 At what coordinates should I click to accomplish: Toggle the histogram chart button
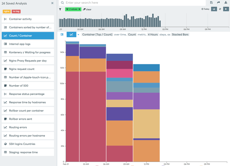[x=214, y=9]
